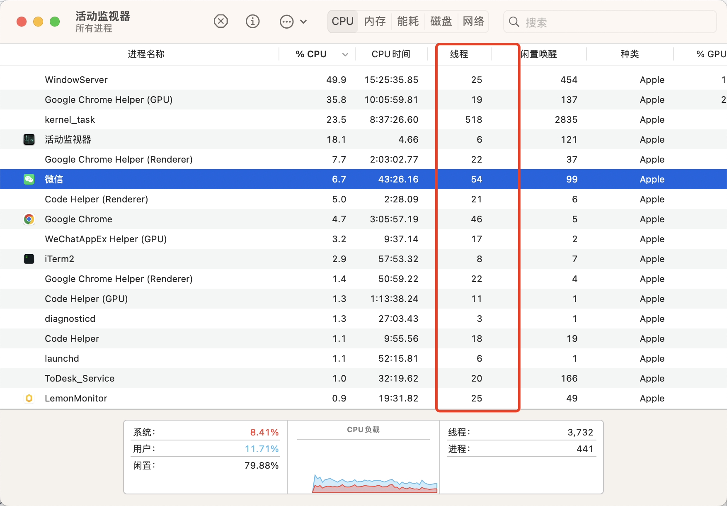The width and height of the screenshot is (727, 506).
Task: Select the Google Chrome process name
Action: tap(78, 219)
